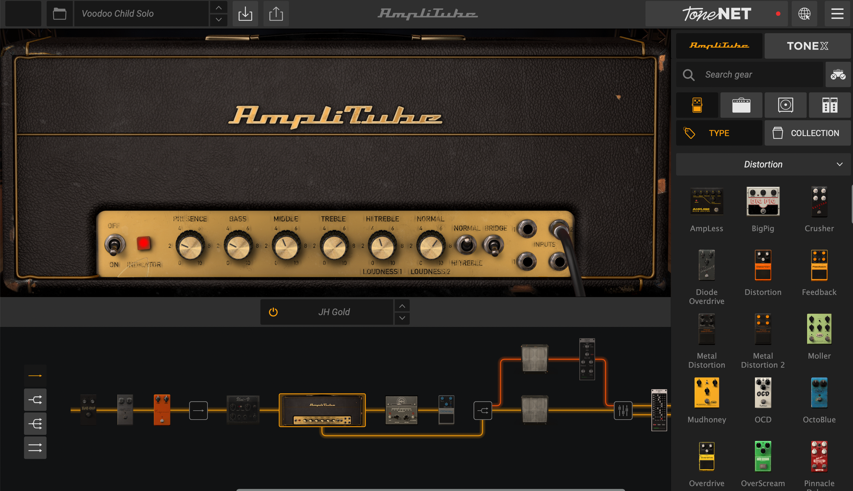Open the preset browser folder icon

[60, 14]
